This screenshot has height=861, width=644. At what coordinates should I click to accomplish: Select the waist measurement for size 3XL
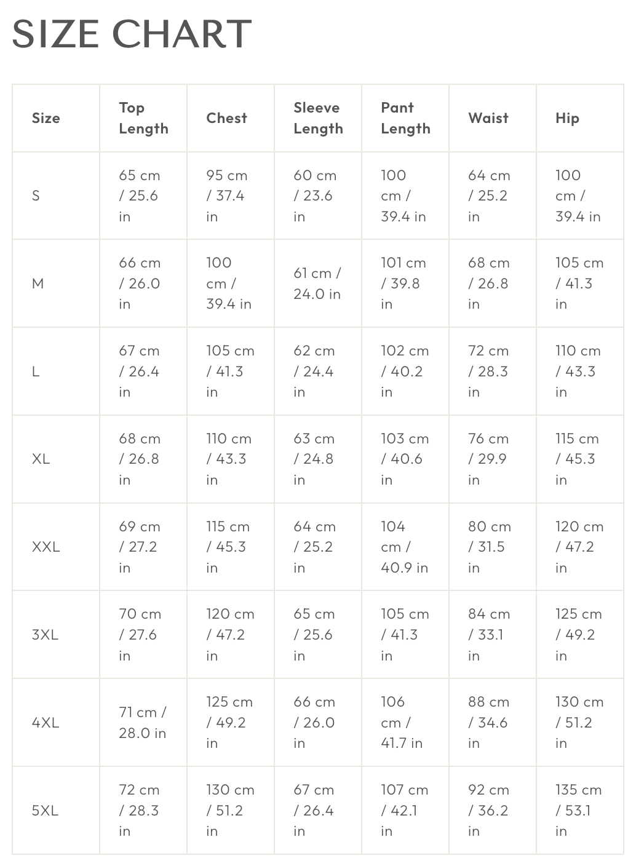coord(488,635)
